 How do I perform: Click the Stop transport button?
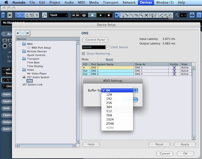click(x=92, y=15)
